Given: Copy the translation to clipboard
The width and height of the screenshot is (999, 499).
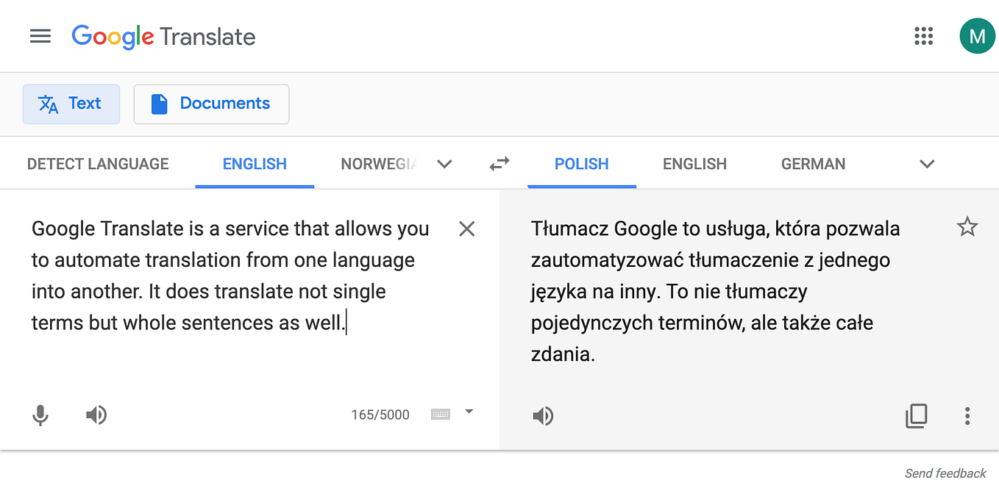Looking at the screenshot, I should click(916, 416).
